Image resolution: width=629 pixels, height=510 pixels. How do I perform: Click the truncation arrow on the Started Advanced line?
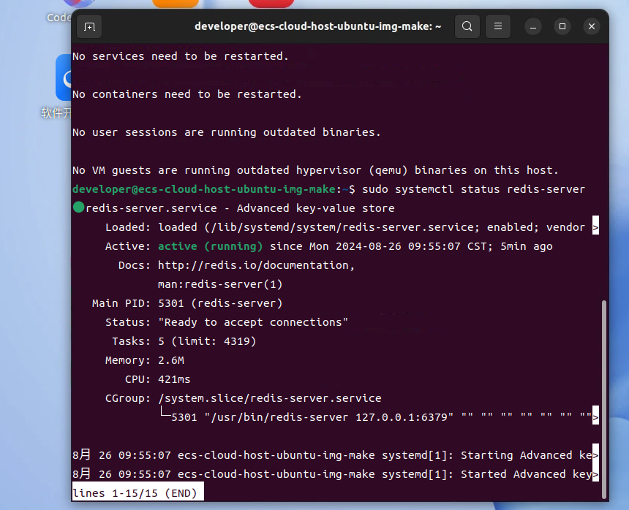(x=595, y=474)
